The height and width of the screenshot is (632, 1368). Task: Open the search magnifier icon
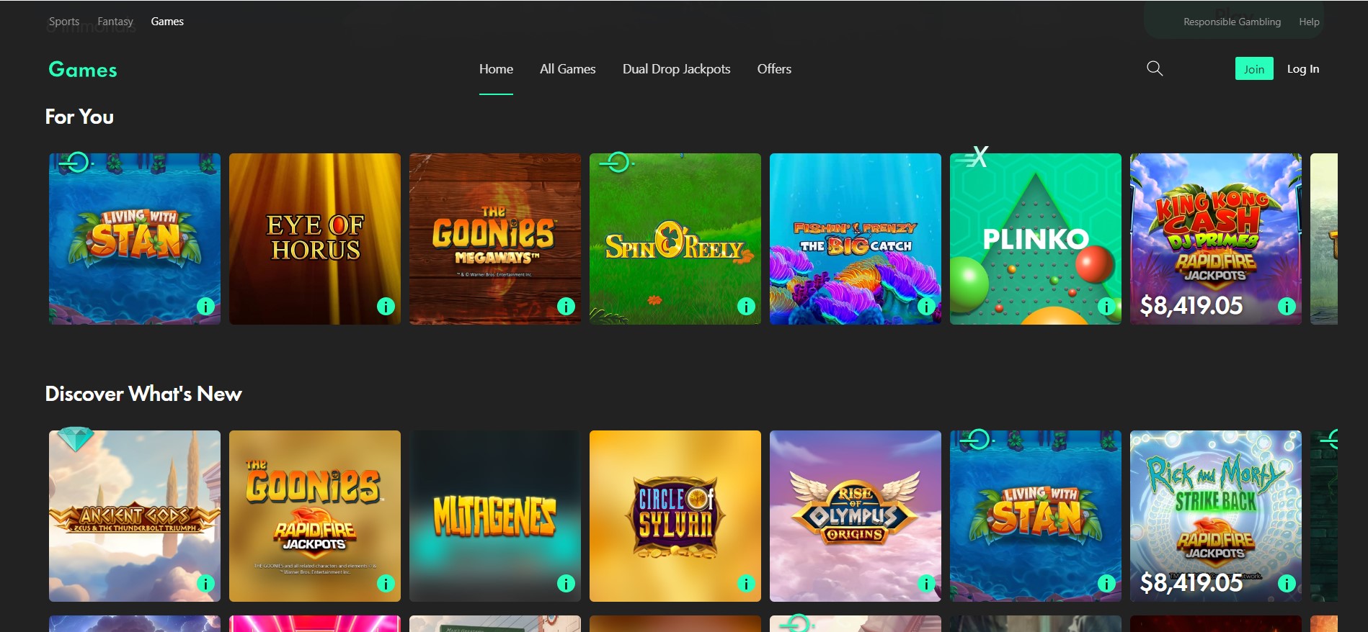click(x=1155, y=68)
